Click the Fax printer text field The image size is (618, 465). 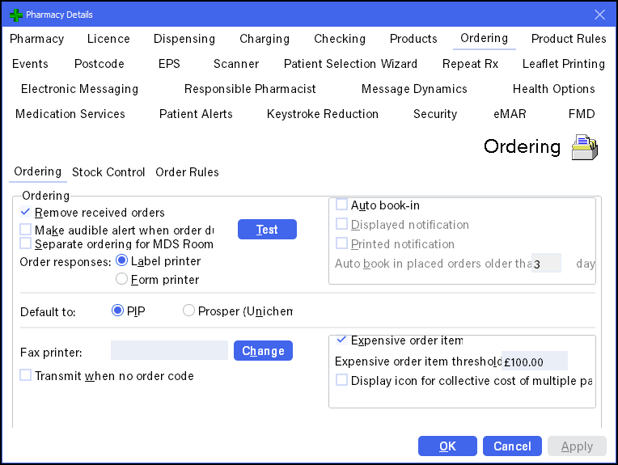pyautogui.click(x=169, y=351)
